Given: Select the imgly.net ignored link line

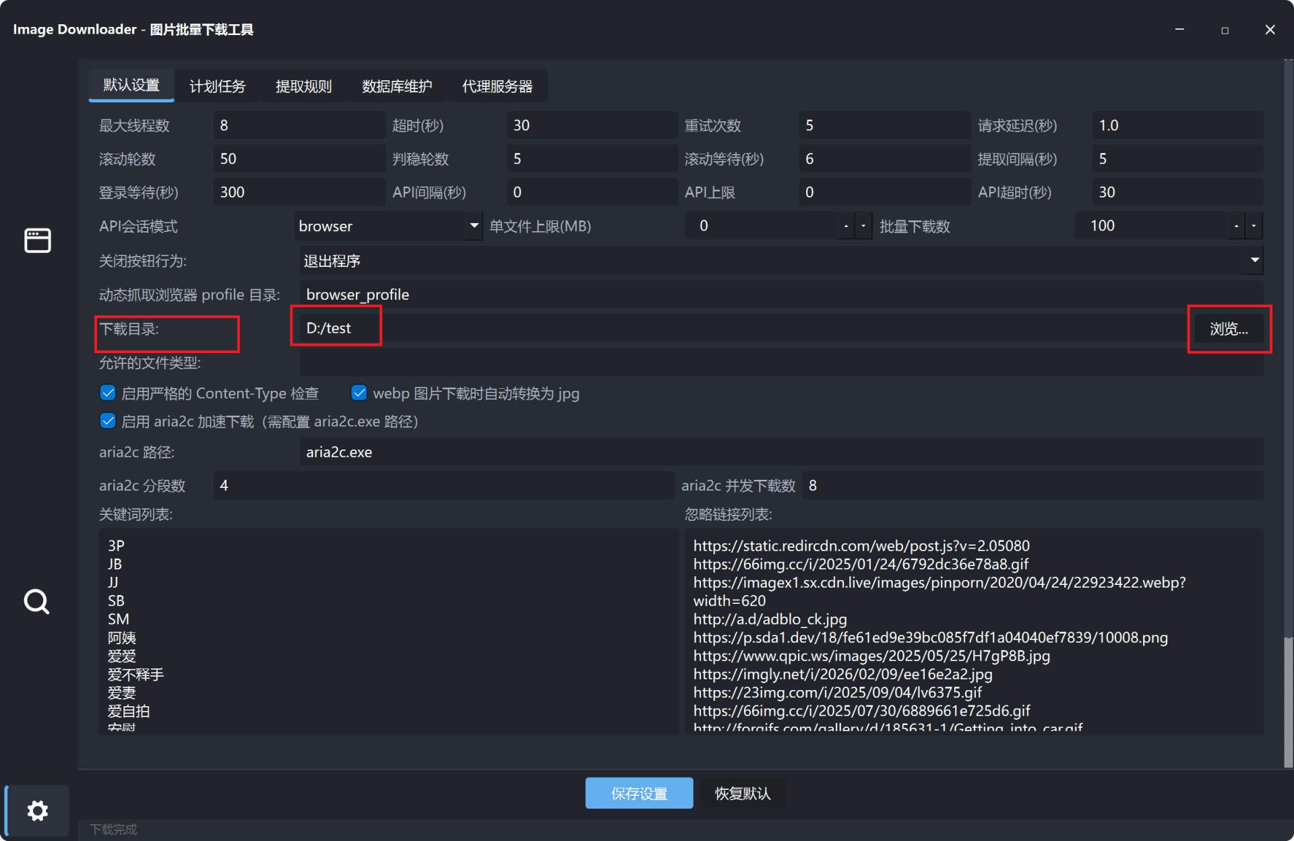Looking at the screenshot, I should click(x=842, y=675).
